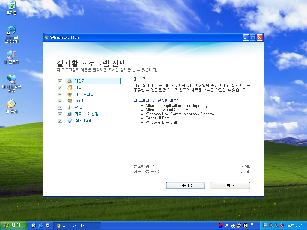Click the Silverlight icon
Viewport: 307px width, 230px height.
point(70,121)
